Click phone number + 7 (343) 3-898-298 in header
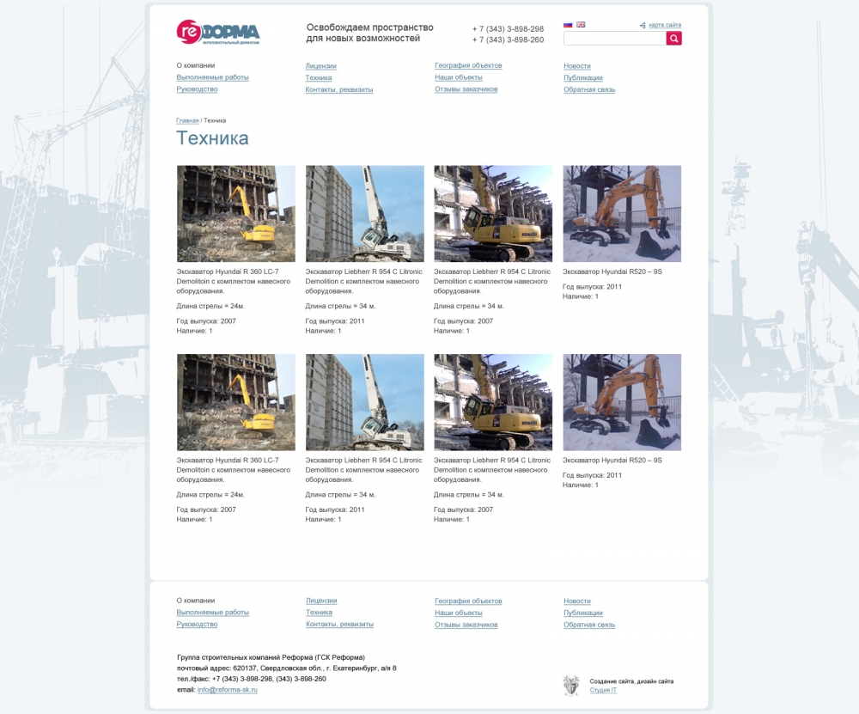The image size is (859, 714). point(508,29)
